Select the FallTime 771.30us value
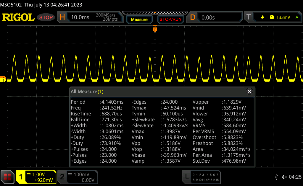 pos(96,120)
